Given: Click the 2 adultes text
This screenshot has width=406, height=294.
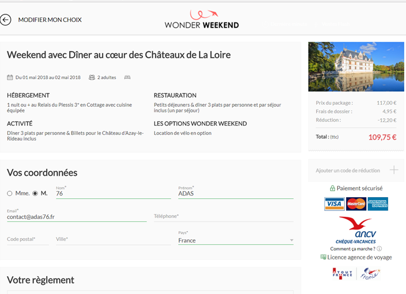Looking at the screenshot, I should coord(107,77).
